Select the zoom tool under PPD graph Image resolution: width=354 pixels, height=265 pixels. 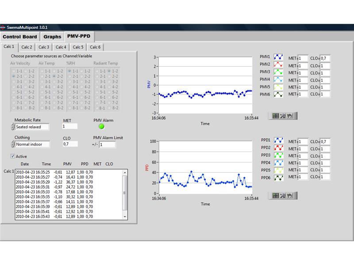click(x=283, y=195)
